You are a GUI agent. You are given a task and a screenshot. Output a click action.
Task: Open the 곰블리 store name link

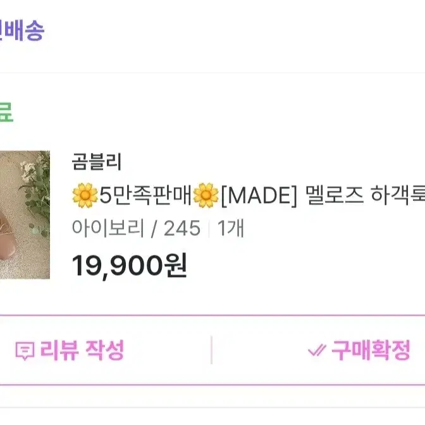click(97, 162)
